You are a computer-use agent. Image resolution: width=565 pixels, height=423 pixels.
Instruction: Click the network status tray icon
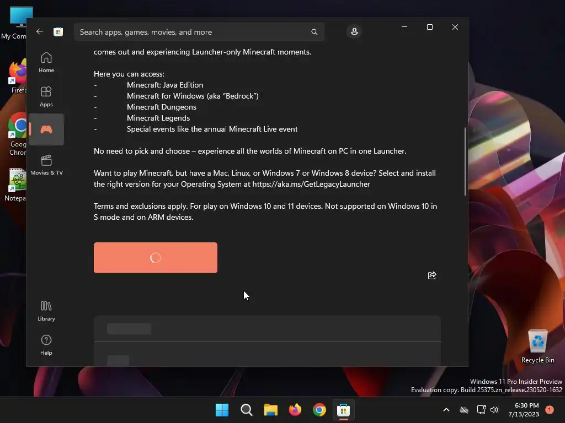pyautogui.click(x=481, y=410)
